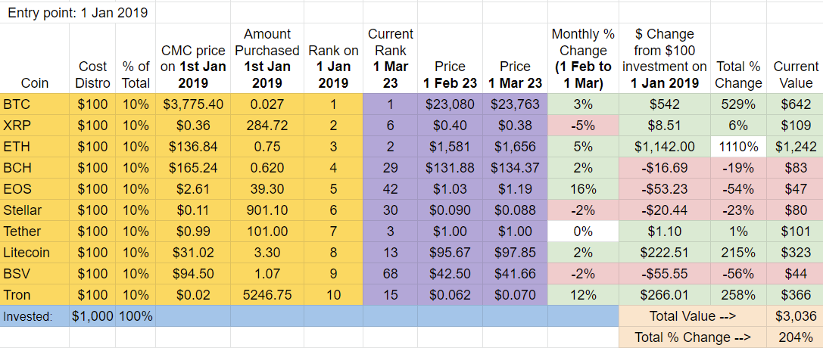This screenshot has height=348, width=823.
Task: Select Tether amount purchased 101.00
Action: (267, 231)
